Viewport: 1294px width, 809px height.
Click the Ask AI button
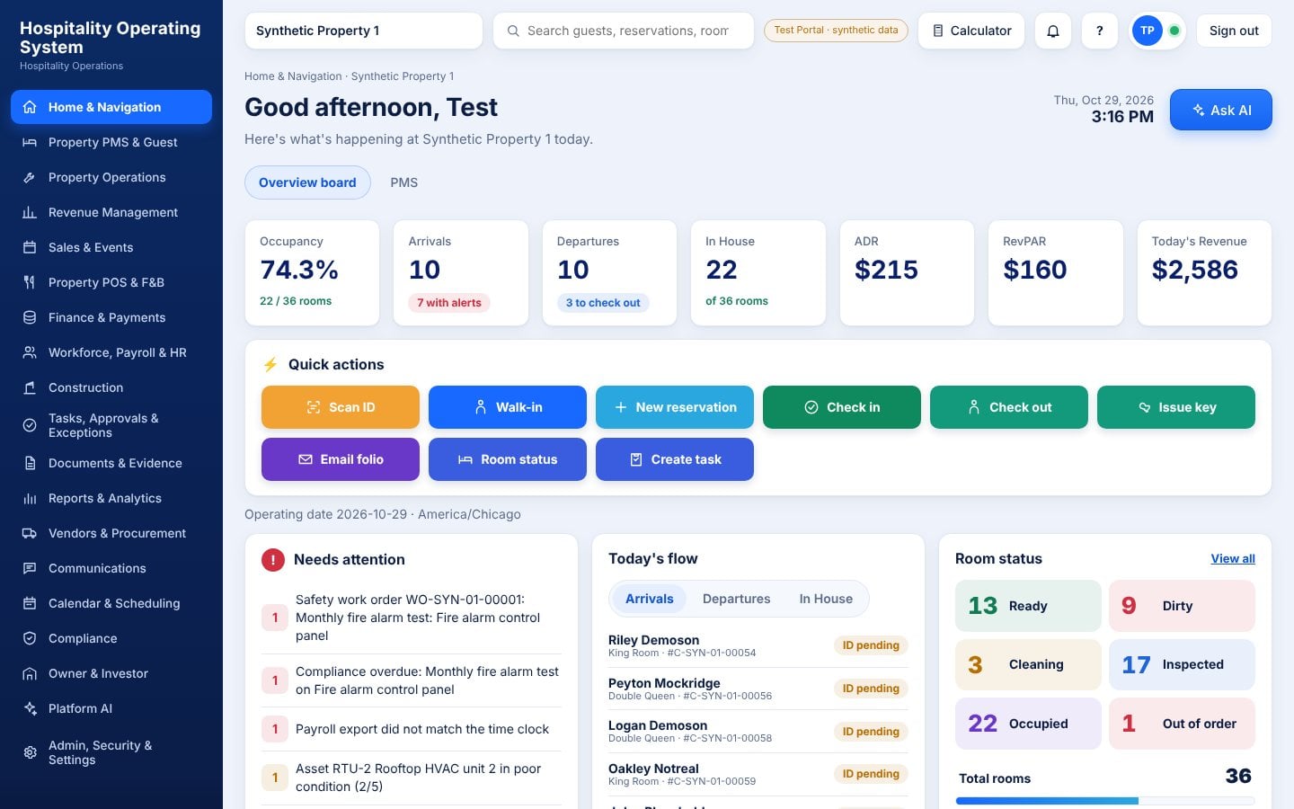pyautogui.click(x=1220, y=110)
